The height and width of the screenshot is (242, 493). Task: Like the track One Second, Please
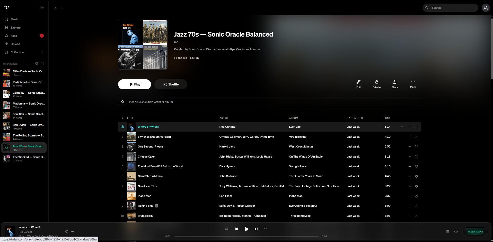[x=416, y=146]
